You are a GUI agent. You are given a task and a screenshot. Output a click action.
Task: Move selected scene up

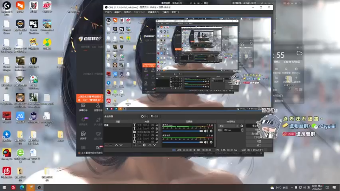pyautogui.click(x=116, y=145)
